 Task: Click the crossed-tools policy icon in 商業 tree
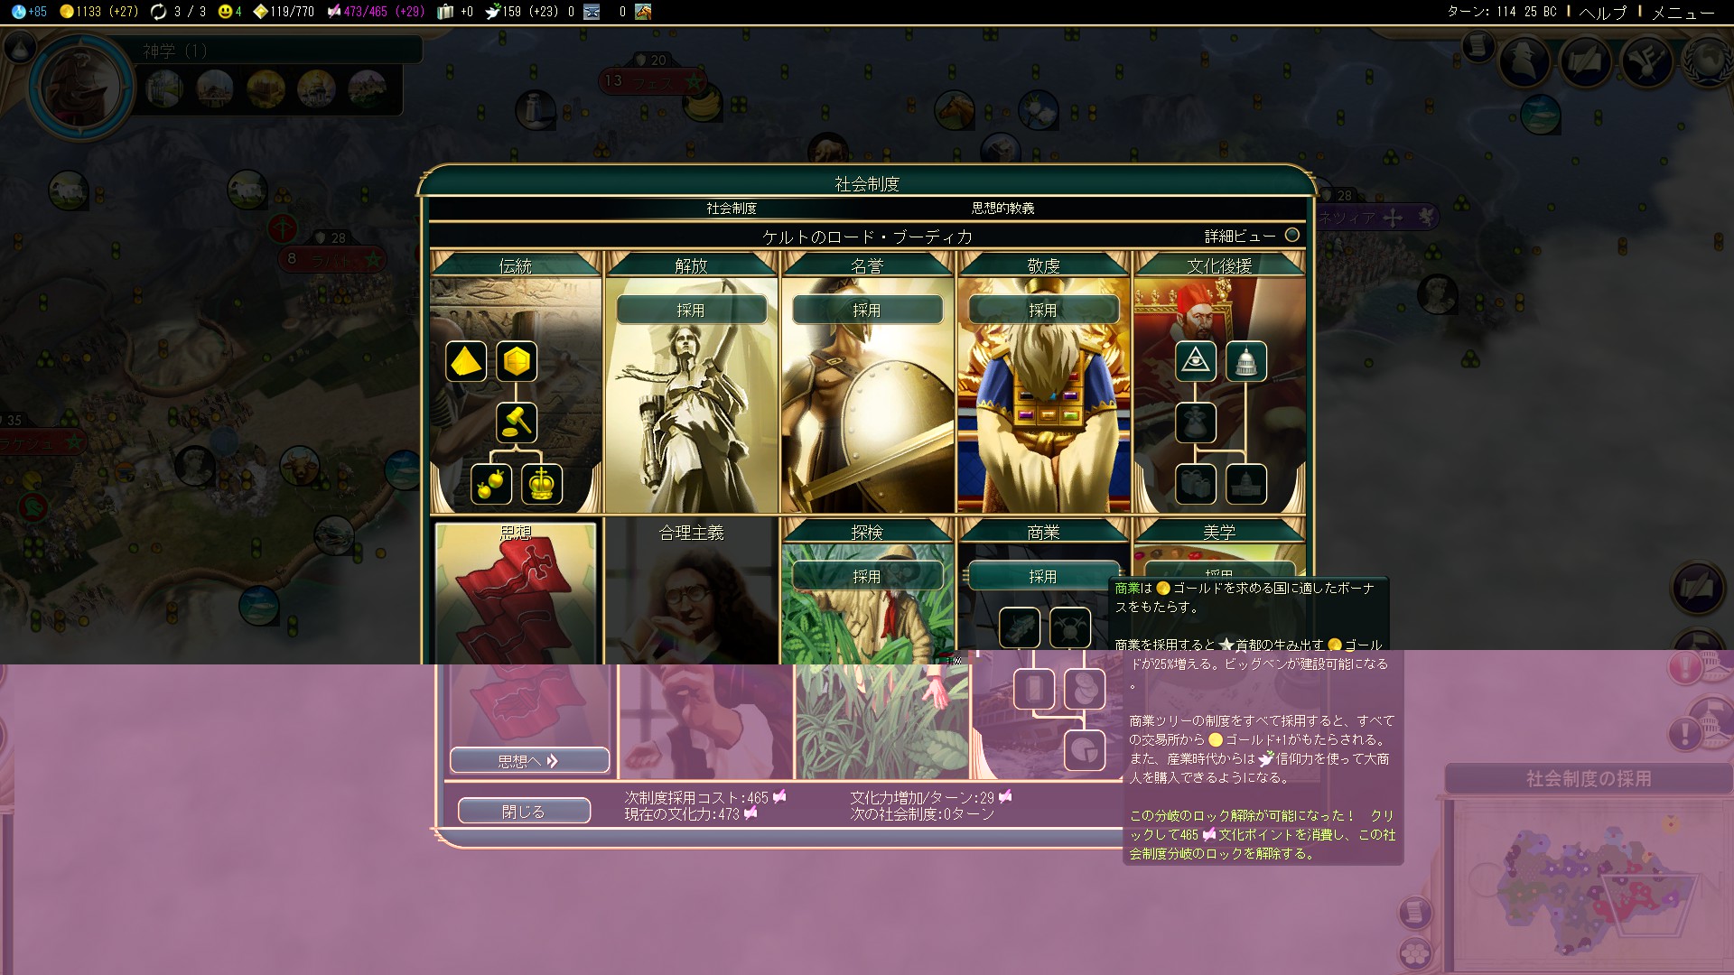[1070, 627]
